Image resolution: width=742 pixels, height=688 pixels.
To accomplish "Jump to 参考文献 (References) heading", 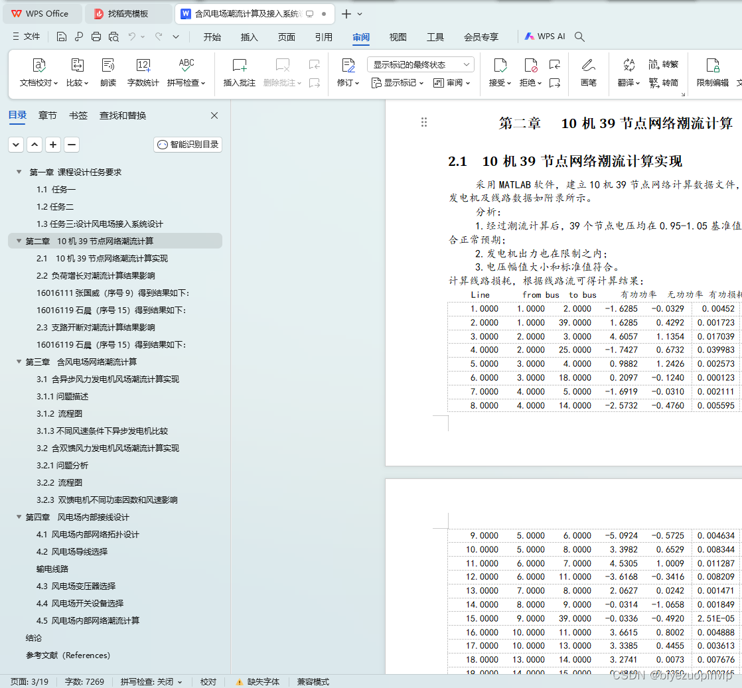I will point(68,655).
